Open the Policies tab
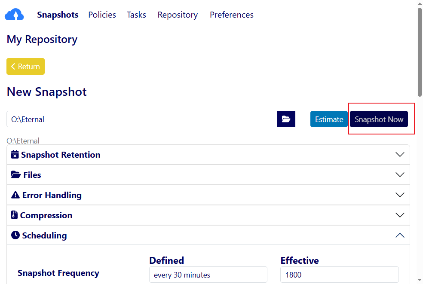Viewport: 423px width, 284px height. 102,15
